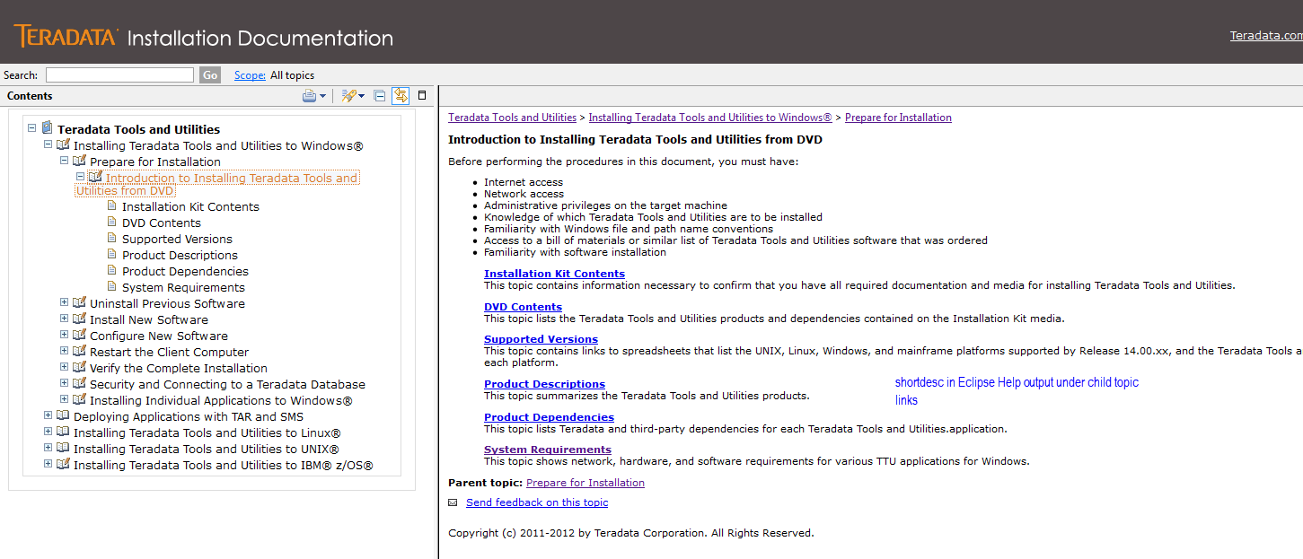The width and height of the screenshot is (1303, 559).
Task: Expand the Uninstall Previous Software node
Action: coord(65,303)
